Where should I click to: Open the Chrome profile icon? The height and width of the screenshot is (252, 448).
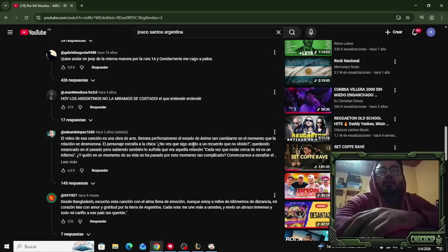[432, 17]
